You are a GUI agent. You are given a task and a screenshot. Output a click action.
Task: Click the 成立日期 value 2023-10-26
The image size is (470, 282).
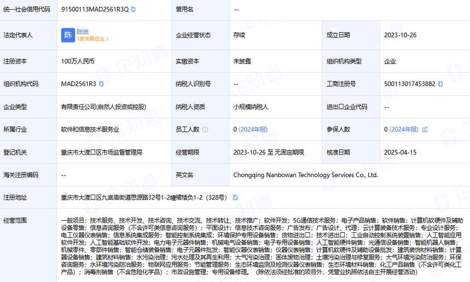point(400,35)
